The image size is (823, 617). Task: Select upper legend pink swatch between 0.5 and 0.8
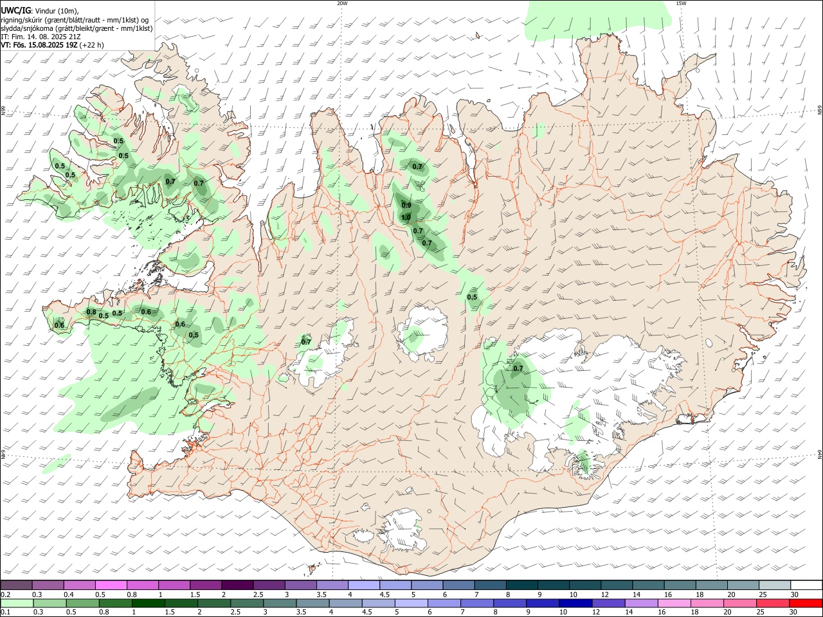[x=111, y=585]
